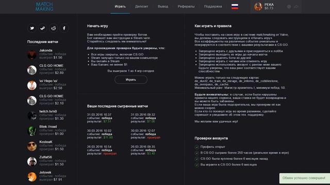The image size is (330, 185).
Task: Click the 'Проверки аккаунта' heading
Action: [211, 138]
